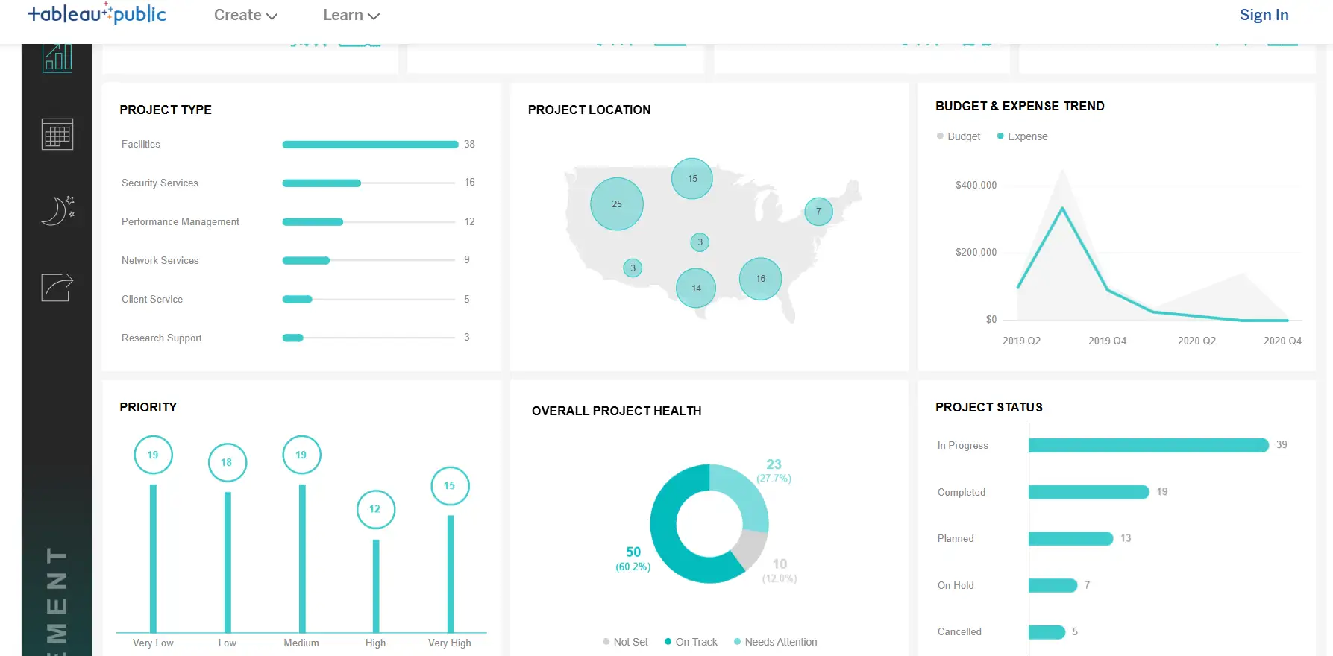Select the Low priority circle 18

(227, 462)
